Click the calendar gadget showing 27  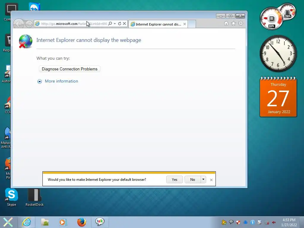coord(278,97)
